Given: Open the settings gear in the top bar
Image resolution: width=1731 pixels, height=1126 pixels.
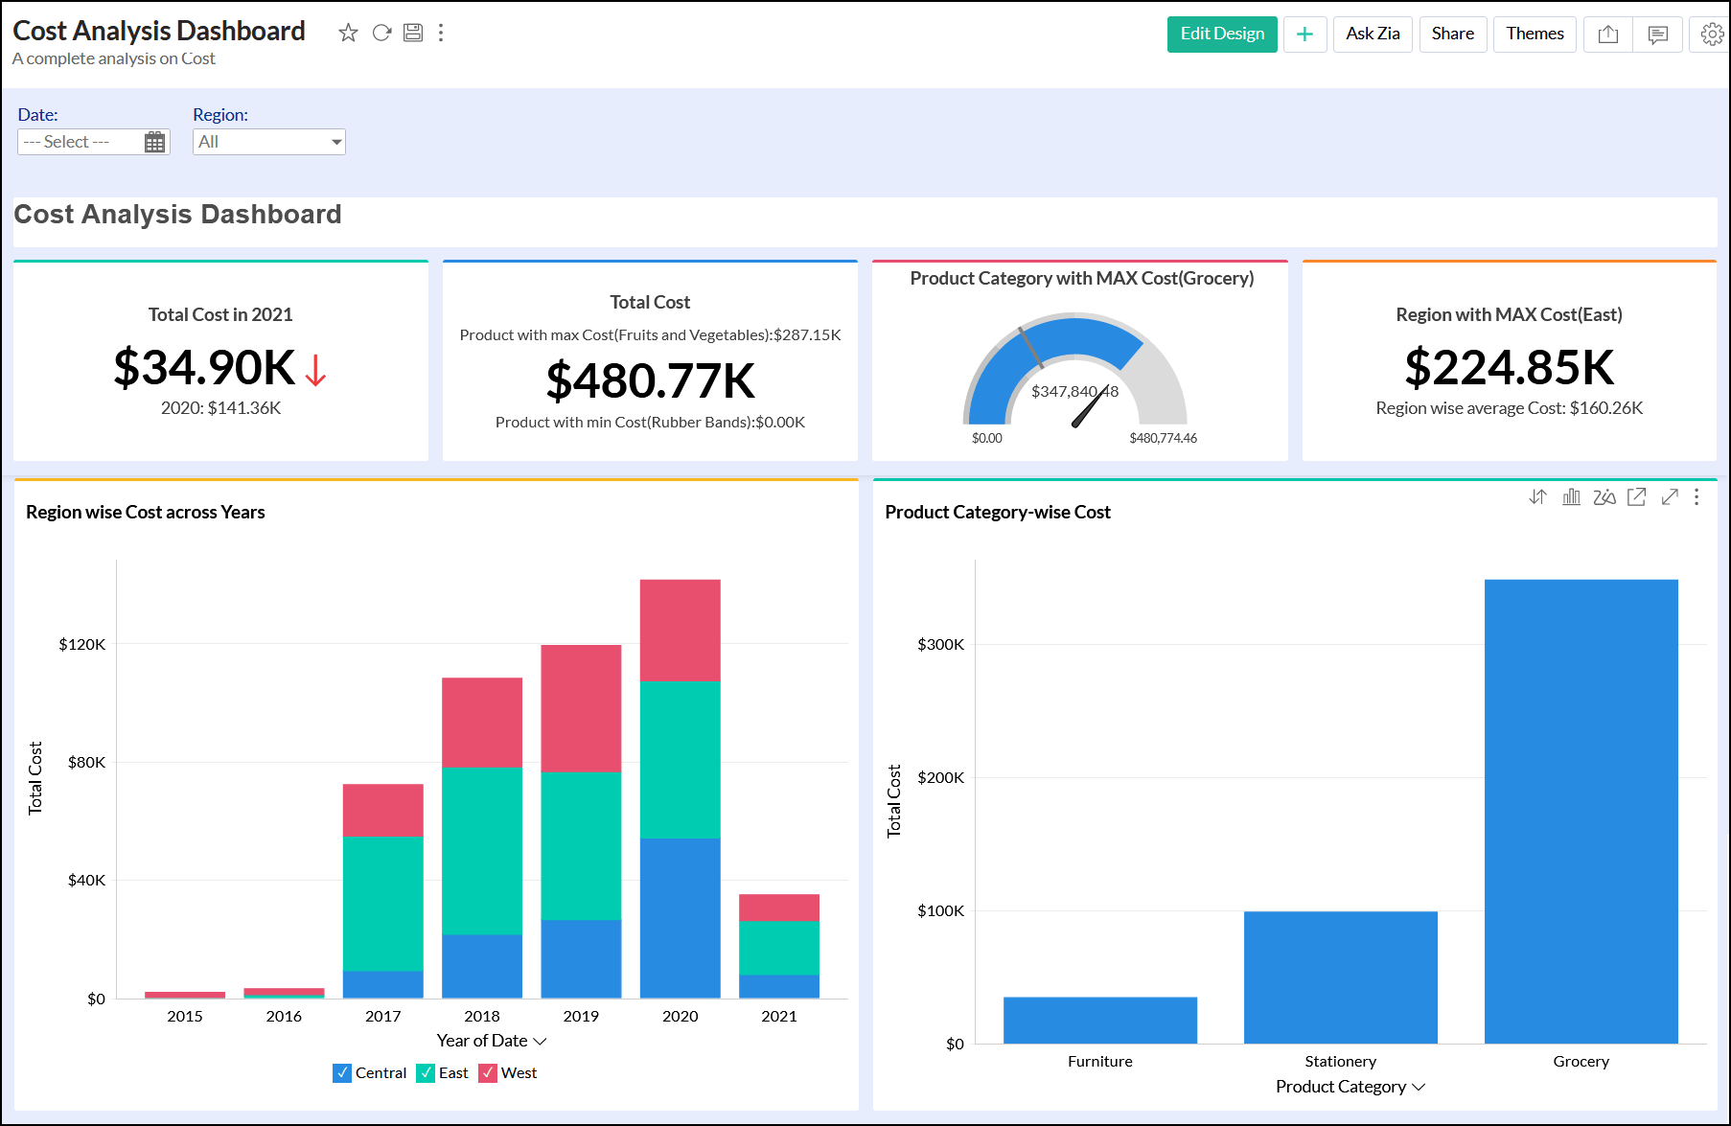Looking at the screenshot, I should point(1710,34).
